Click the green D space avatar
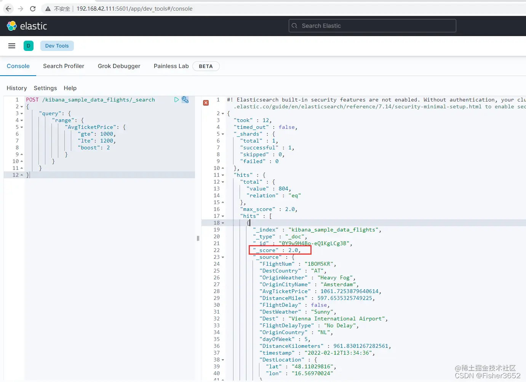 29,46
